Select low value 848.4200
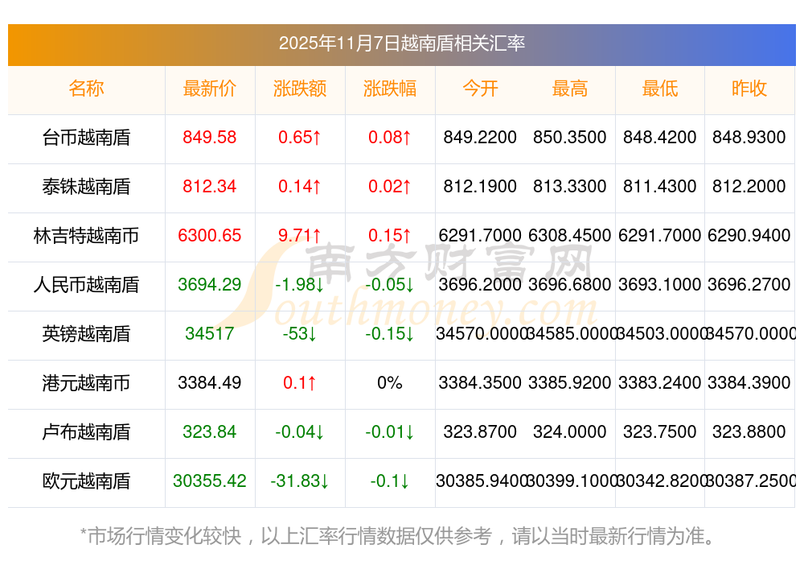Image resolution: width=804 pixels, height=561 pixels. coord(660,138)
